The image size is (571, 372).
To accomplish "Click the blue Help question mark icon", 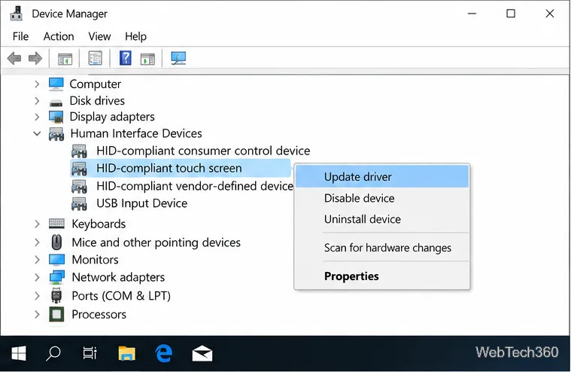I will click(x=126, y=58).
